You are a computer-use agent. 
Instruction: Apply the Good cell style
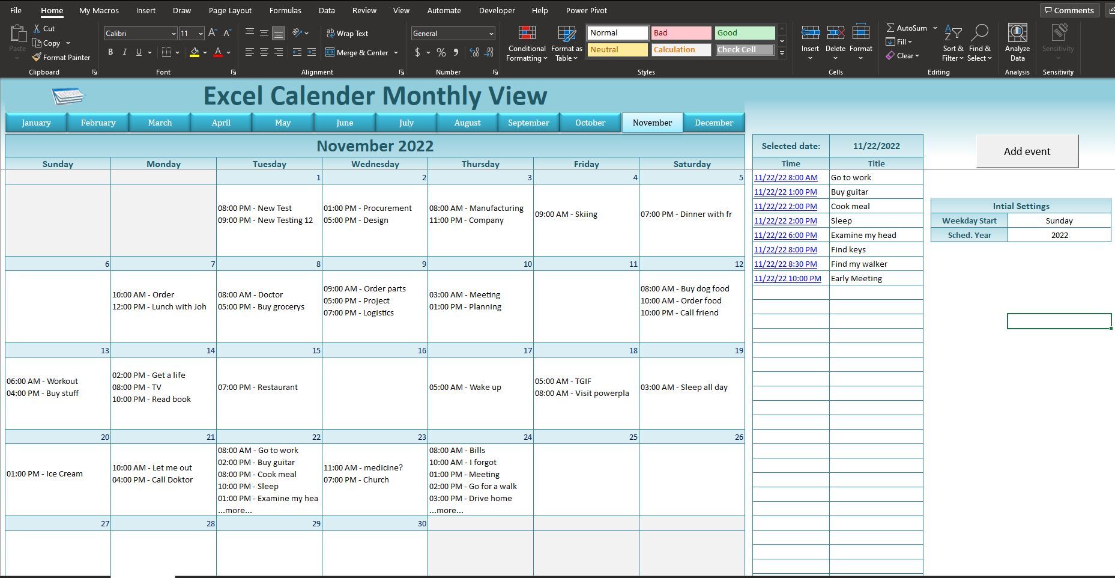[744, 32]
